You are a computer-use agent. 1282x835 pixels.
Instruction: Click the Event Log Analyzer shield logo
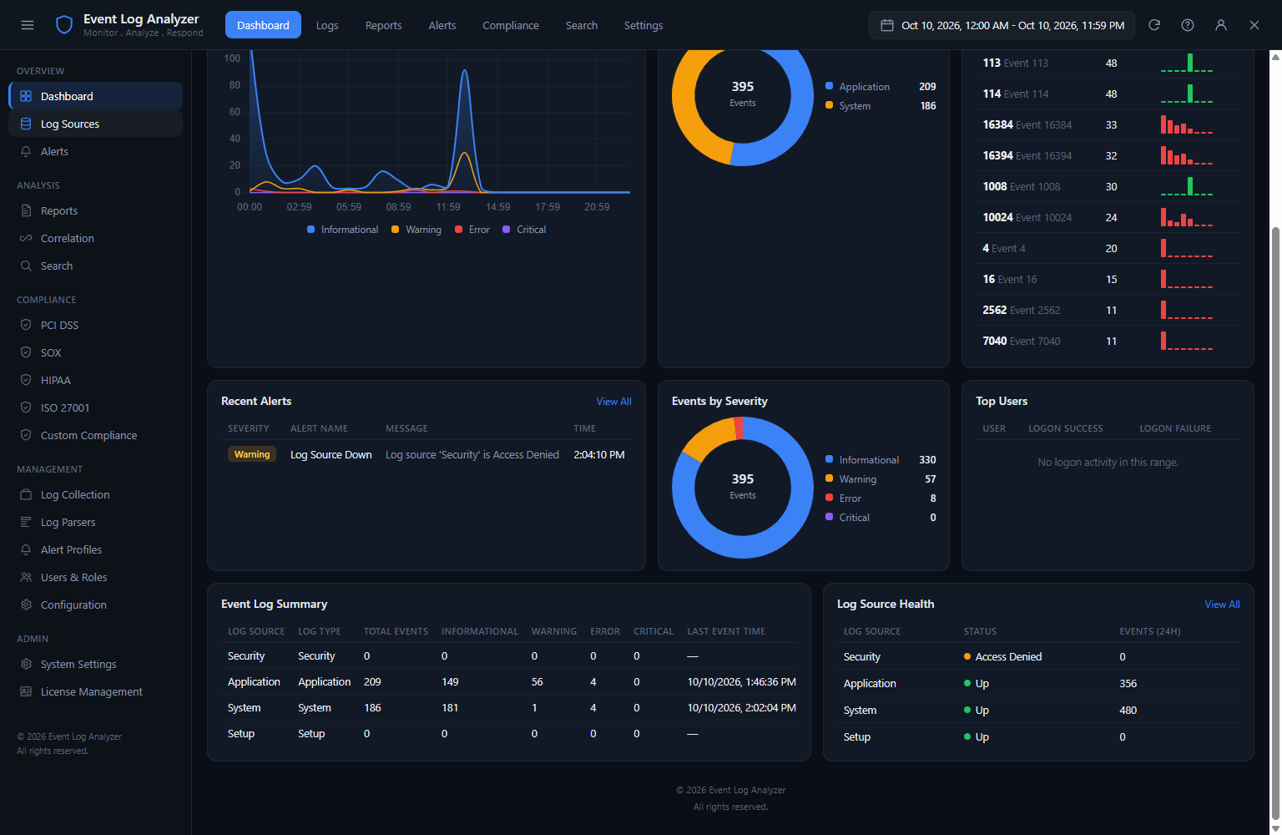(x=64, y=25)
